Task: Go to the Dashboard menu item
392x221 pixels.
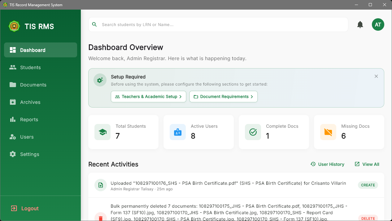Action: coord(41,50)
